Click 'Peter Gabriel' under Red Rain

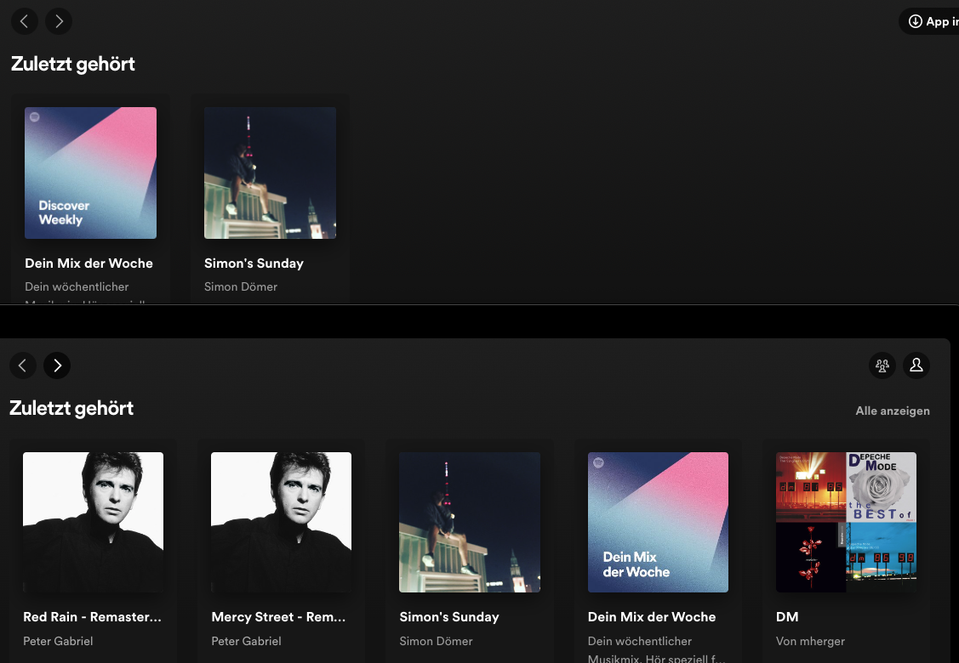(58, 641)
